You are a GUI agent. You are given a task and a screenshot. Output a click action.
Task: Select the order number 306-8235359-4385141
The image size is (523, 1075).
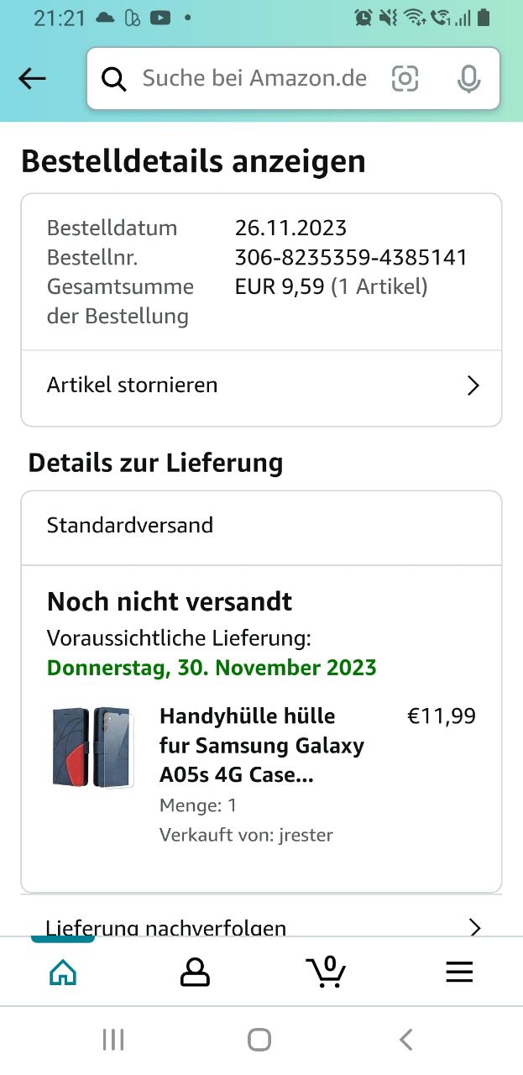click(x=351, y=257)
